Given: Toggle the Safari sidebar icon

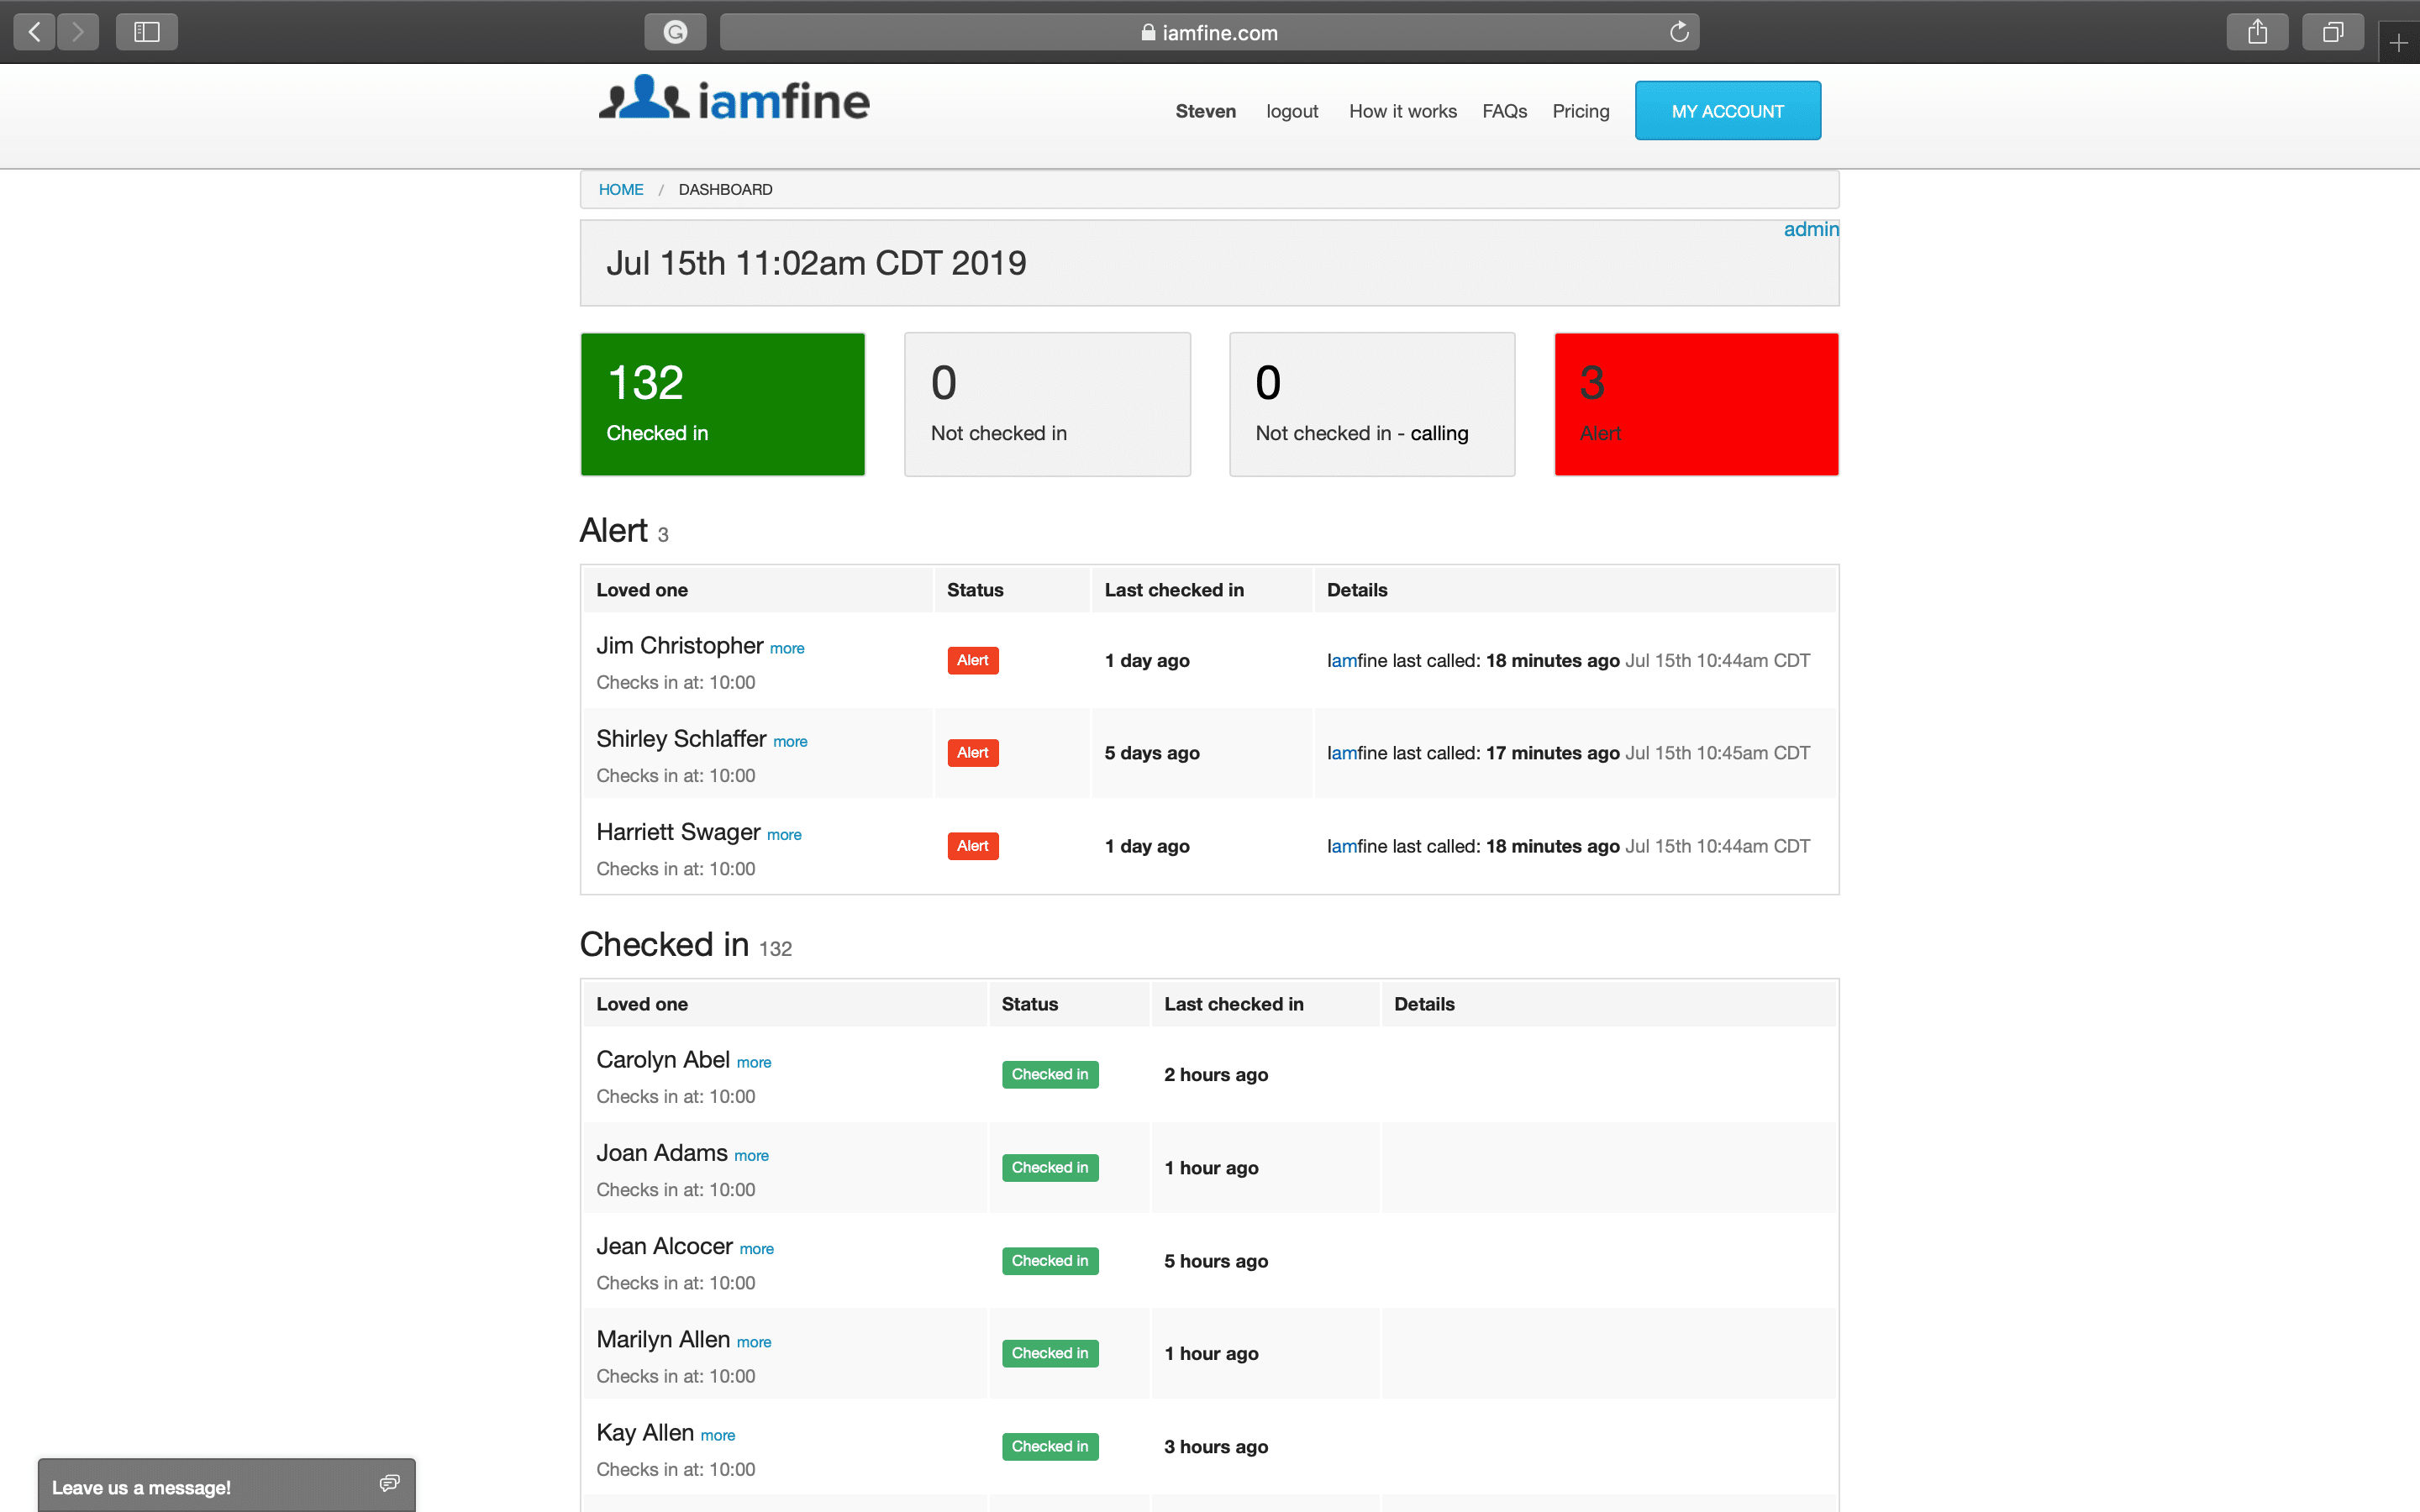Looking at the screenshot, I should (147, 32).
